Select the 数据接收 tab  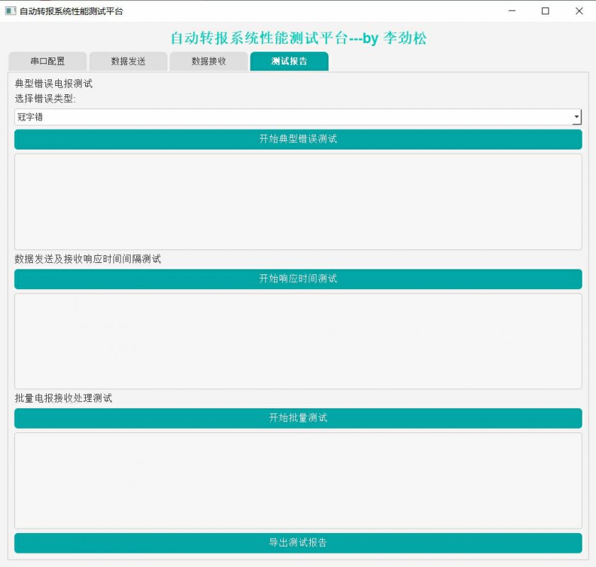point(208,61)
